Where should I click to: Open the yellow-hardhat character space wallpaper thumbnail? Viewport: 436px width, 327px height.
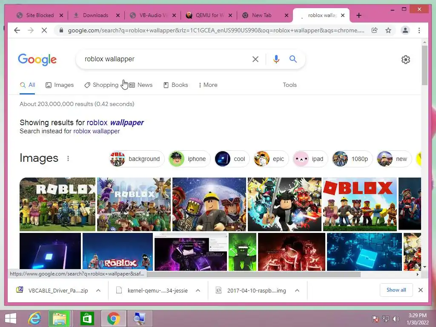pos(209,204)
